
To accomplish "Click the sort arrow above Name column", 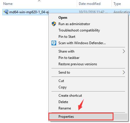I will (39, 1).
